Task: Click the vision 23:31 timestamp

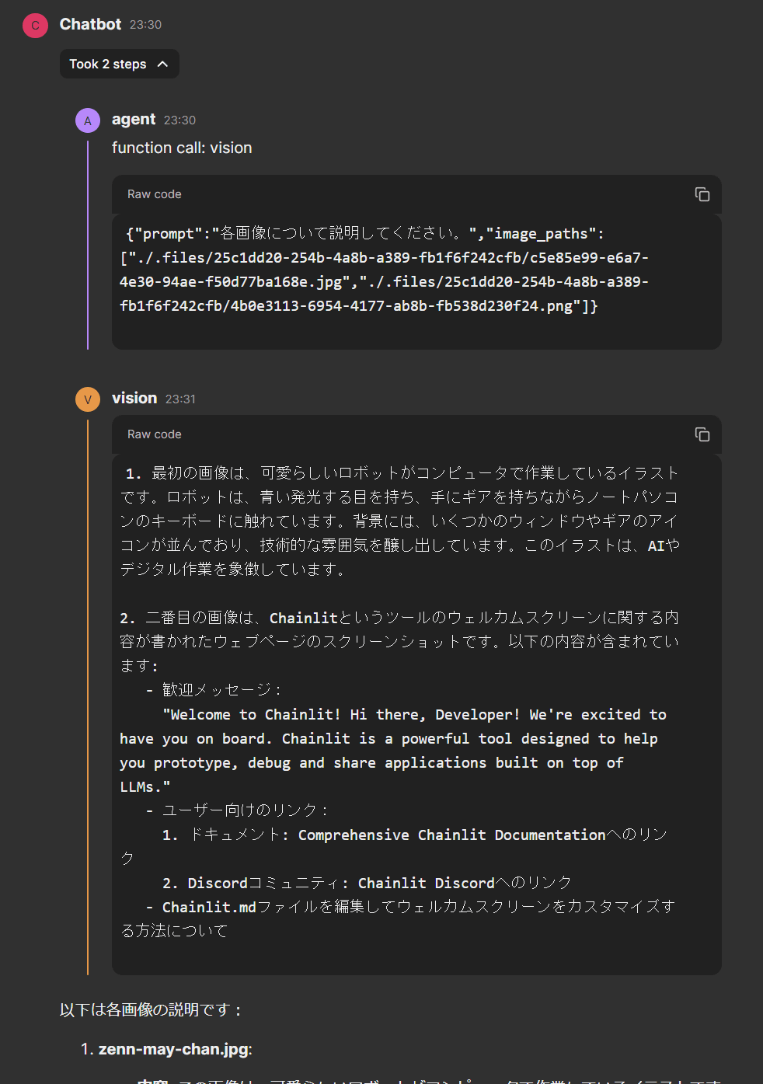Action: (180, 399)
